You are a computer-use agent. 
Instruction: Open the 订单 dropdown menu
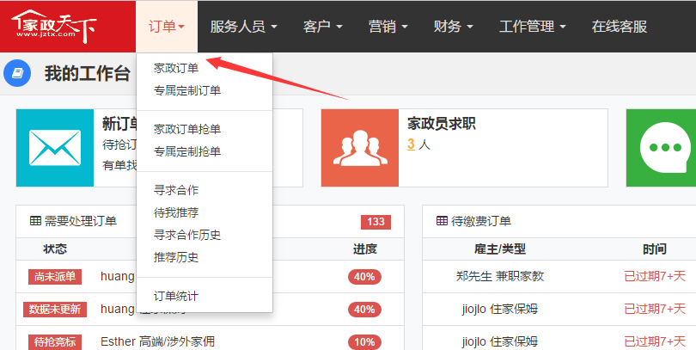pos(167,27)
